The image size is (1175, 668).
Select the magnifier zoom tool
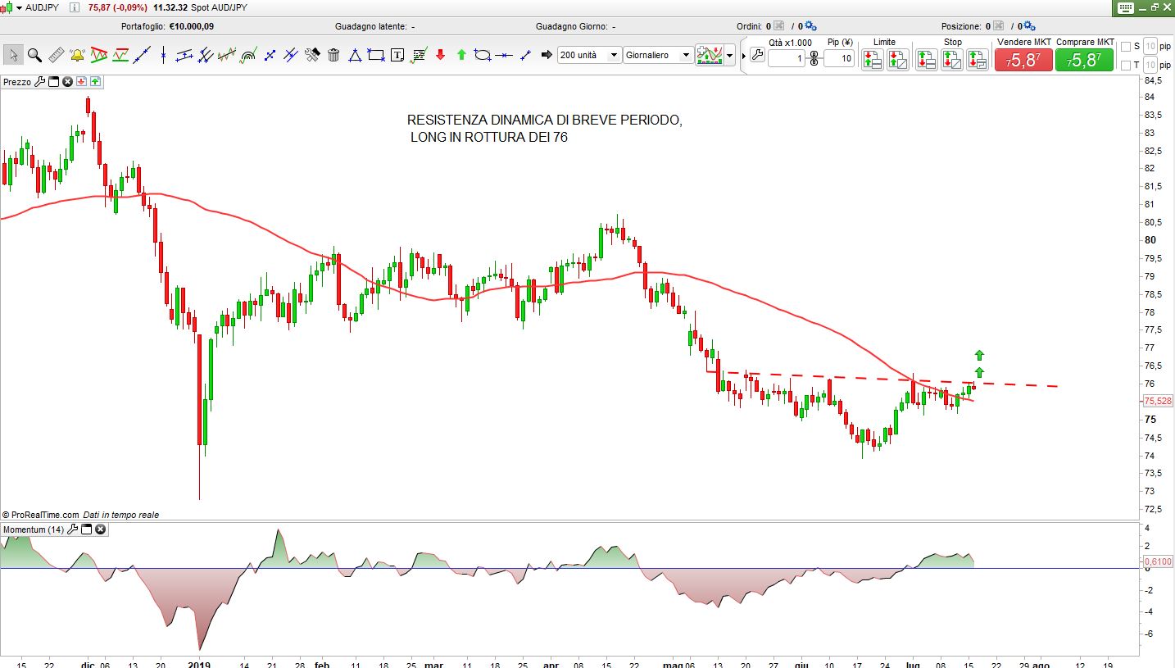34,55
